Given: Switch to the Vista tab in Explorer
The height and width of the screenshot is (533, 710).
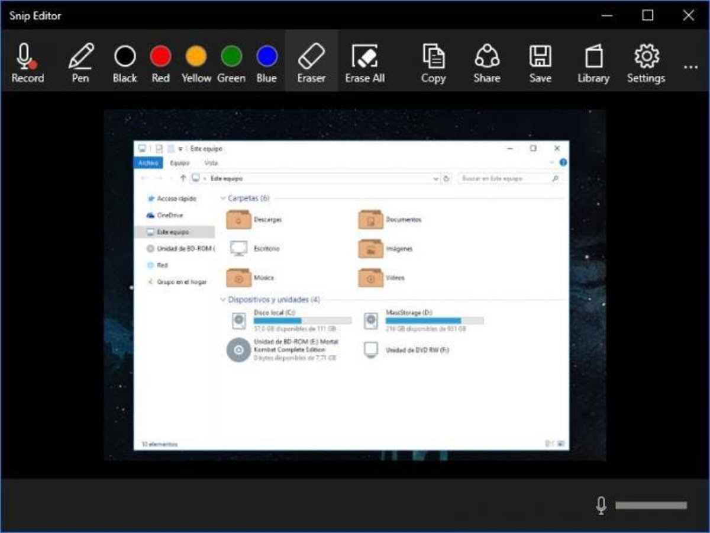Looking at the screenshot, I should click(x=211, y=163).
